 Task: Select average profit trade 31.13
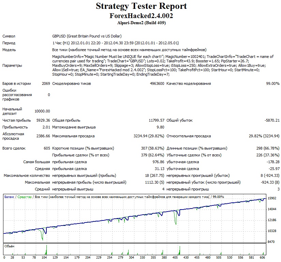click(160, 169)
